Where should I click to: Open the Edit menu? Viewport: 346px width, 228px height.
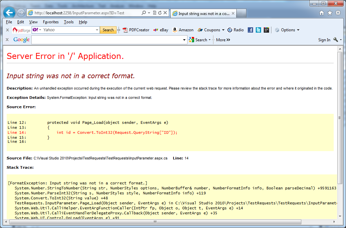pos(21,22)
